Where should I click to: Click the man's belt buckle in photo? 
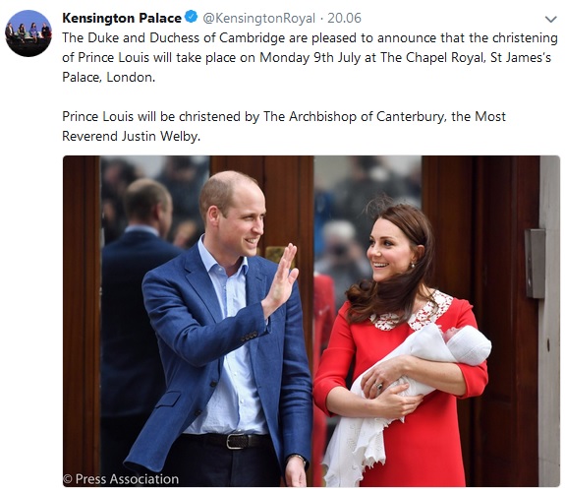[x=233, y=441]
